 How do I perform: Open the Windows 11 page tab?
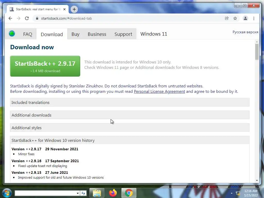(x=154, y=34)
